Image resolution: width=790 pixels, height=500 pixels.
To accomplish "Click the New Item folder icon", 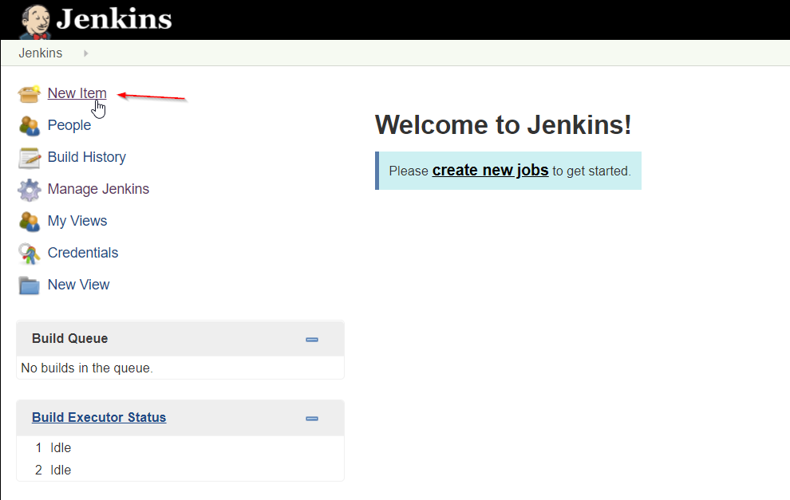I will pyautogui.click(x=29, y=93).
